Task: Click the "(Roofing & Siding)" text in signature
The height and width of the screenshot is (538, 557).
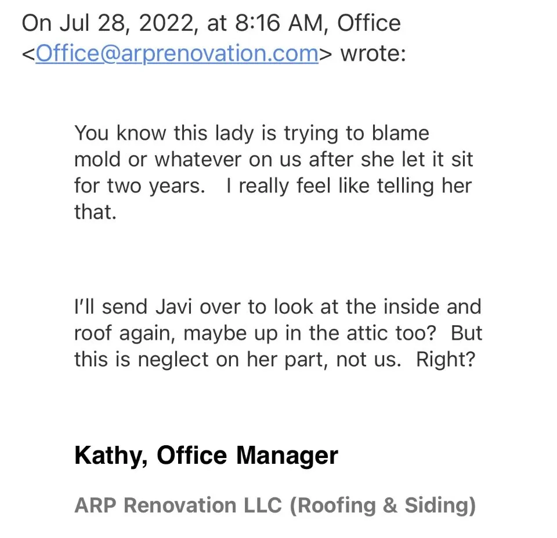Action: [x=383, y=506]
